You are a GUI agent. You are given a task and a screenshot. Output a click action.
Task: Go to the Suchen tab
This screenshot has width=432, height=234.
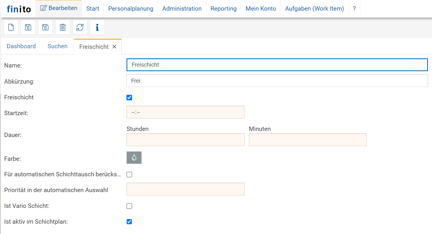(x=57, y=46)
